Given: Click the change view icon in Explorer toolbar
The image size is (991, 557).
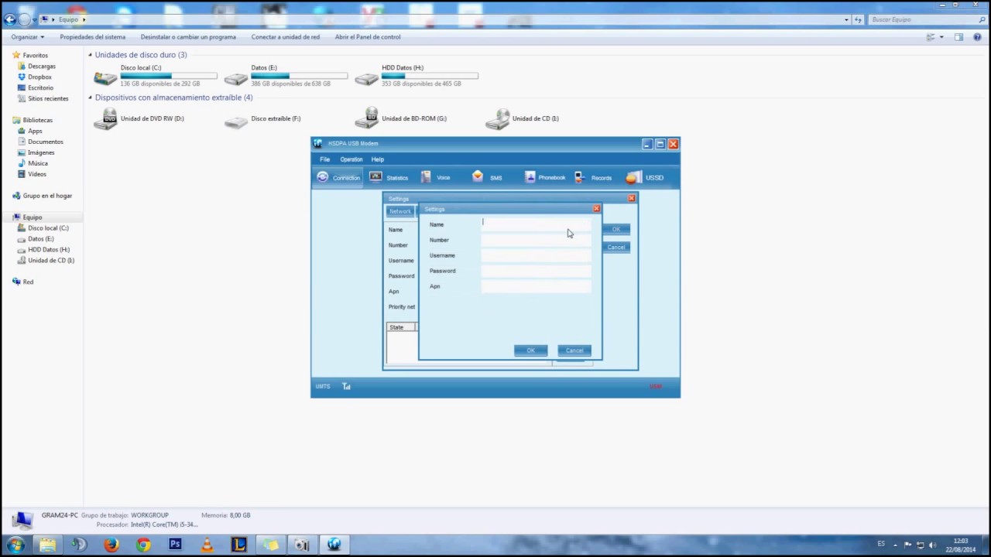Looking at the screenshot, I should tap(931, 37).
